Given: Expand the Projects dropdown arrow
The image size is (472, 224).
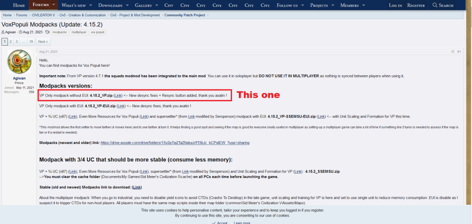Looking at the screenshot, I should click(x=333, y=5).
